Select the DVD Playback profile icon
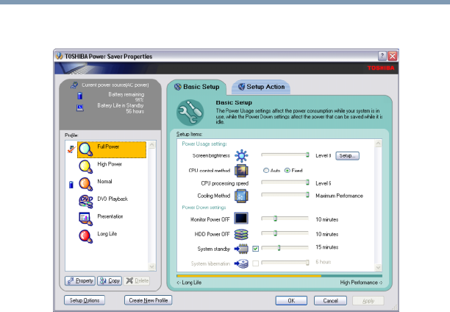The image size is (450, 312). (86, 200)
